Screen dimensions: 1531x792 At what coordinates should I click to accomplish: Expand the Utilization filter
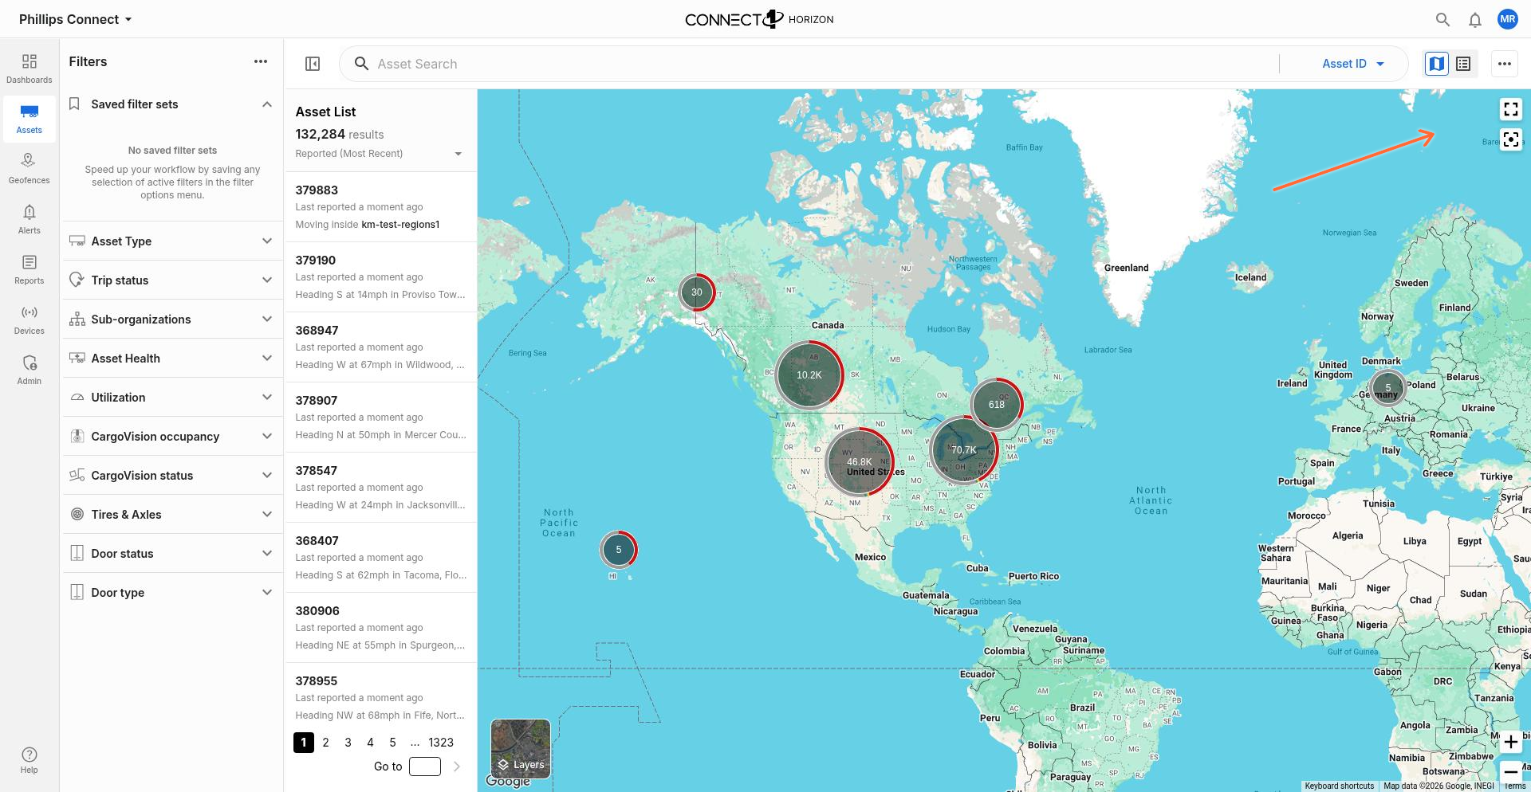172,398
